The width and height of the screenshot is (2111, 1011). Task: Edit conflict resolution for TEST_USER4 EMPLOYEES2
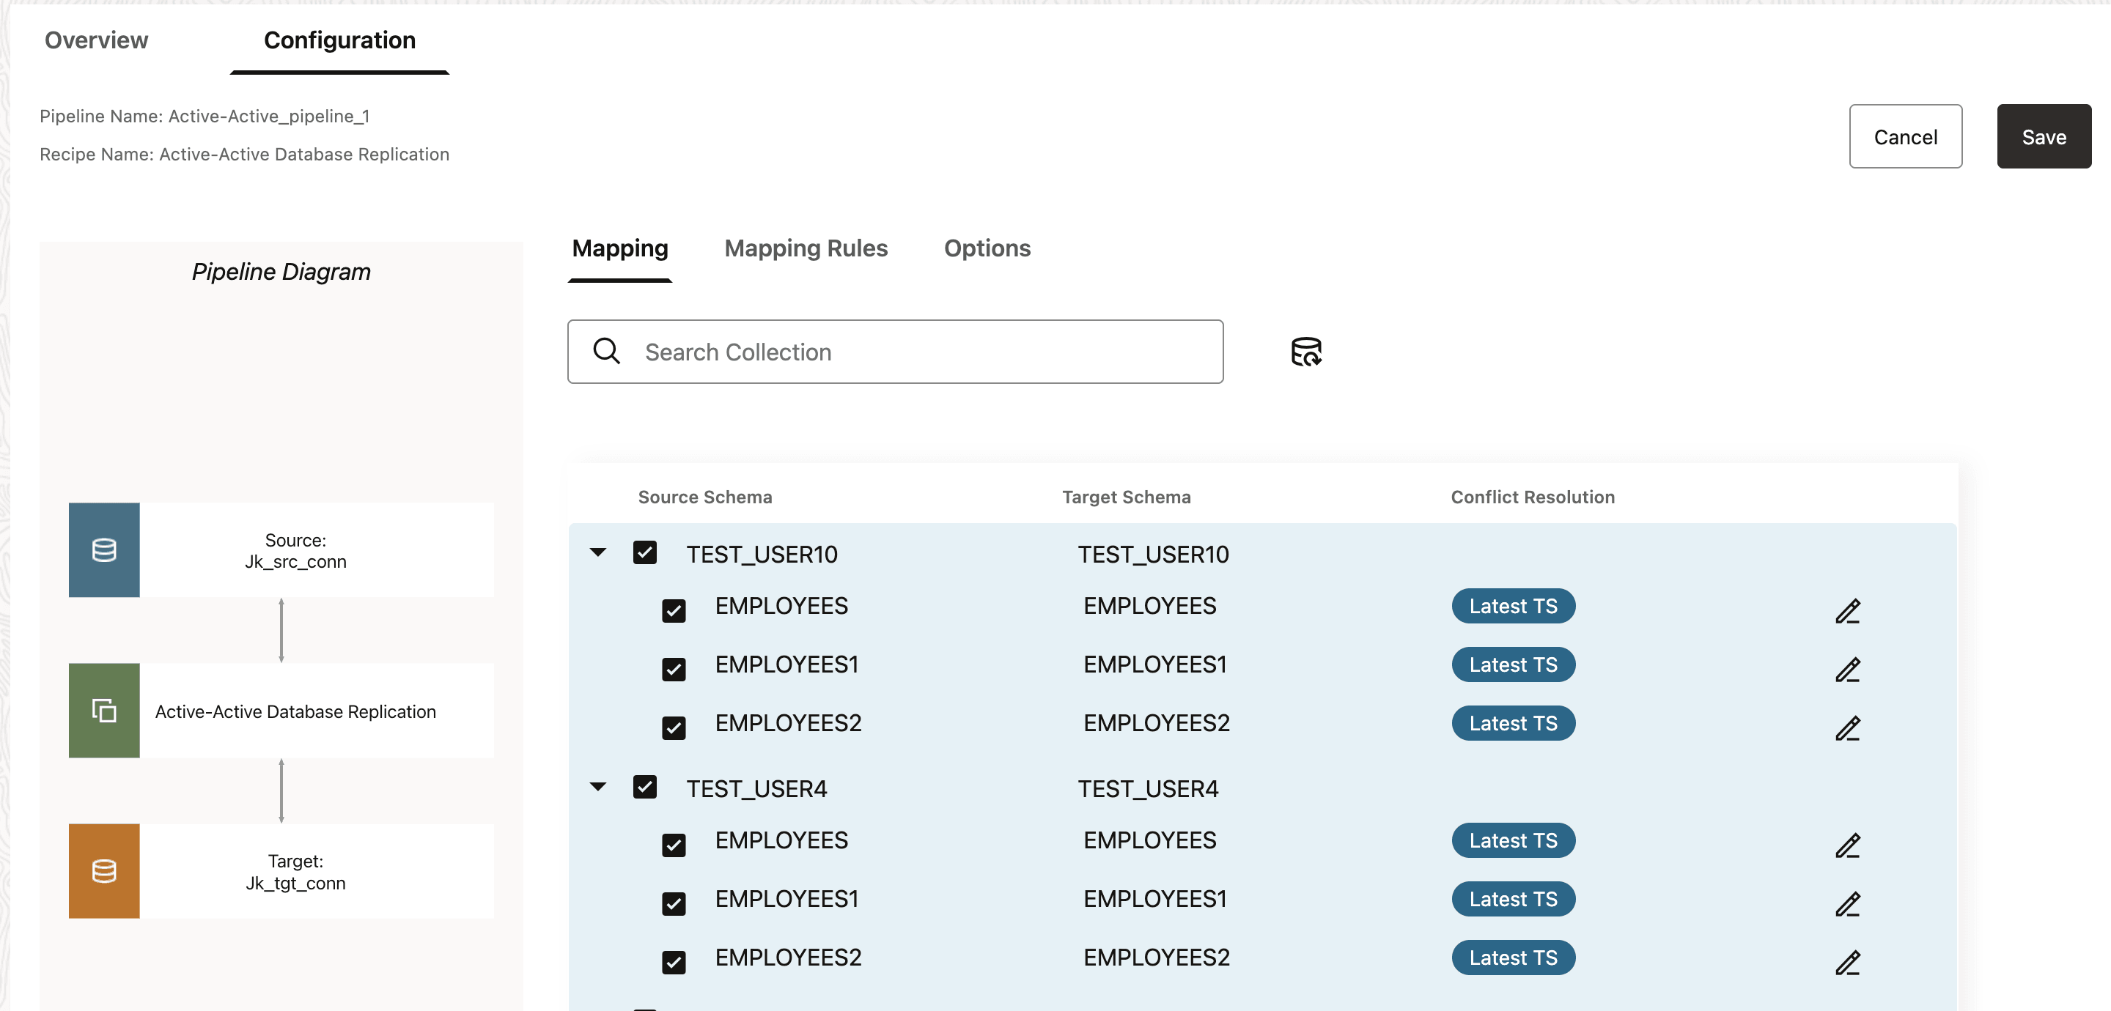(x=1847, y=963)
